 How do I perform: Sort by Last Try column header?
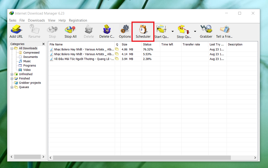[218, 44]
